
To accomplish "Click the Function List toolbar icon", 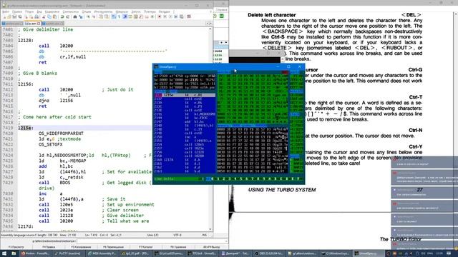I will (141, 16).
